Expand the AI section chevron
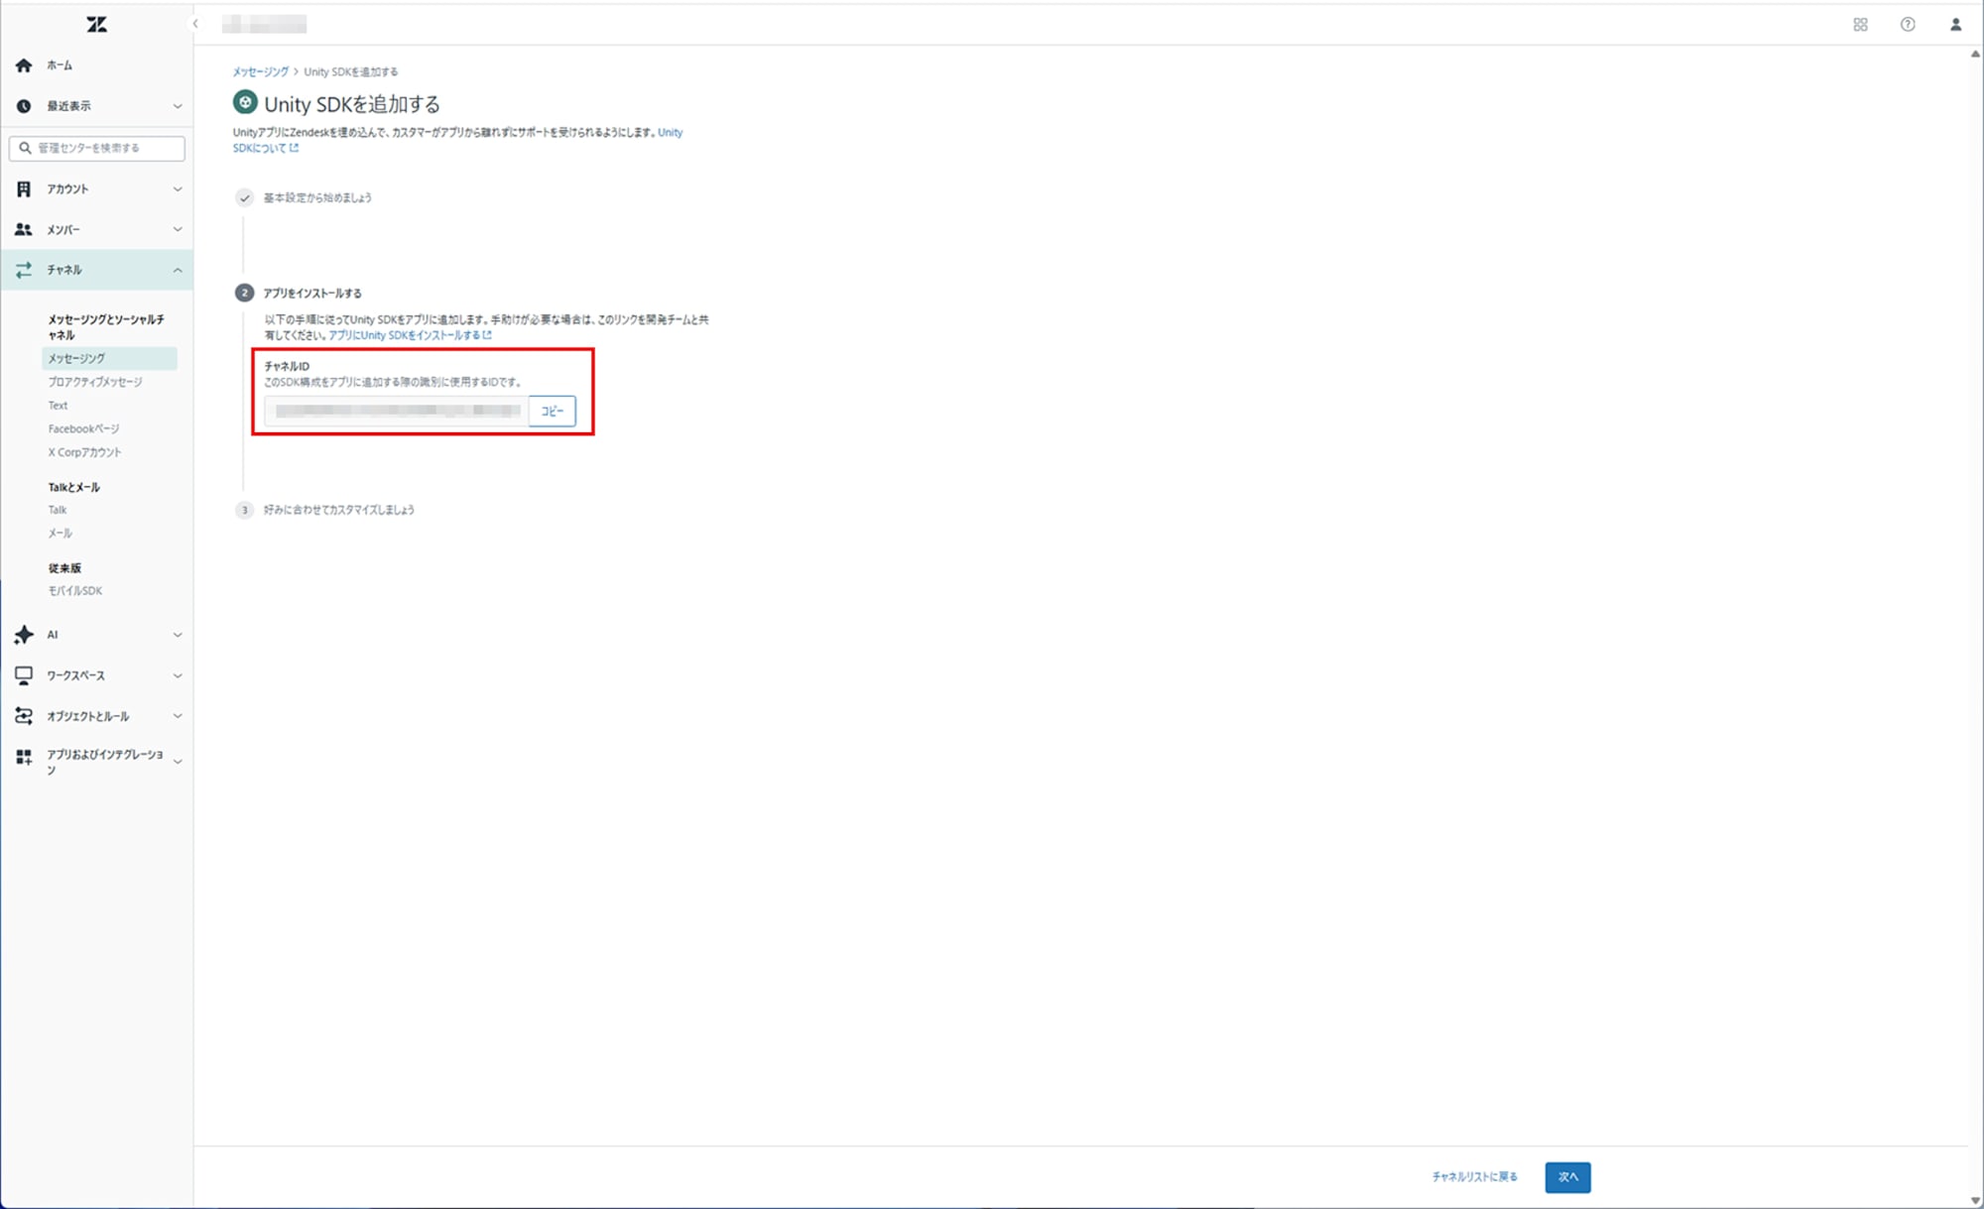1984x1209 pixels. click(x=178, y=635)
